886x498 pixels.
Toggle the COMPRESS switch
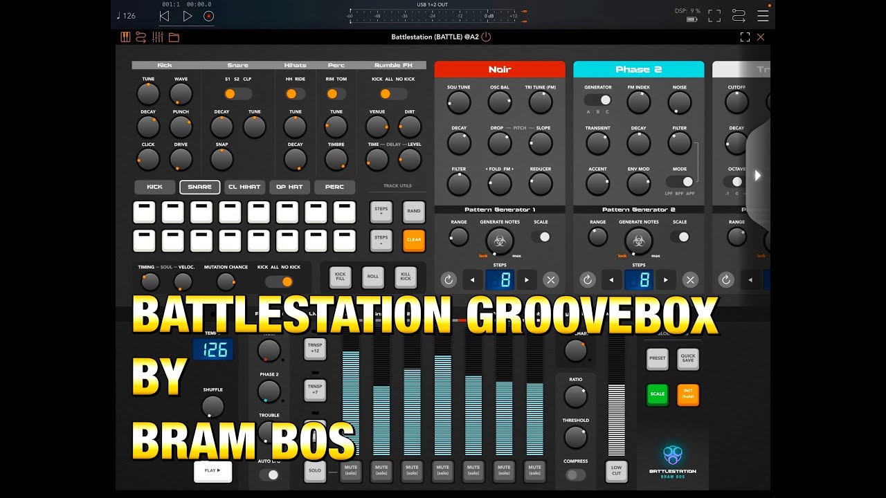click(x=576, y=474)
